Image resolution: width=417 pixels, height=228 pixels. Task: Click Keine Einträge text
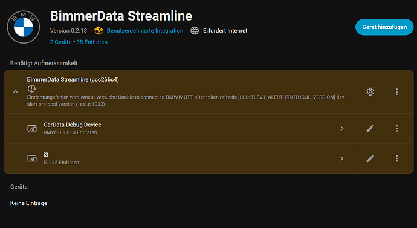[29, 203]
